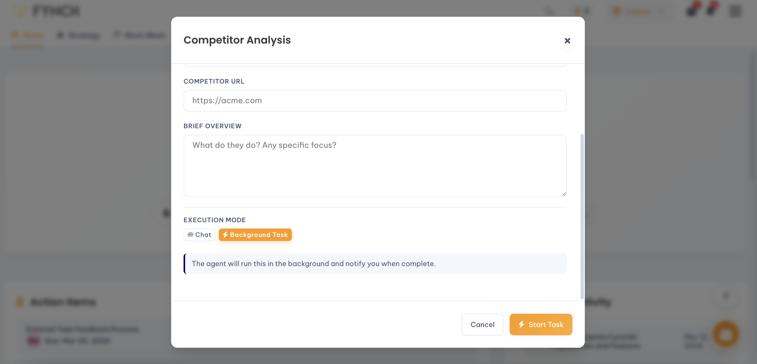The width and height of the screenshot is (757, 364).
Task: Click the search icon in top bar
Action: click(548, 11)
